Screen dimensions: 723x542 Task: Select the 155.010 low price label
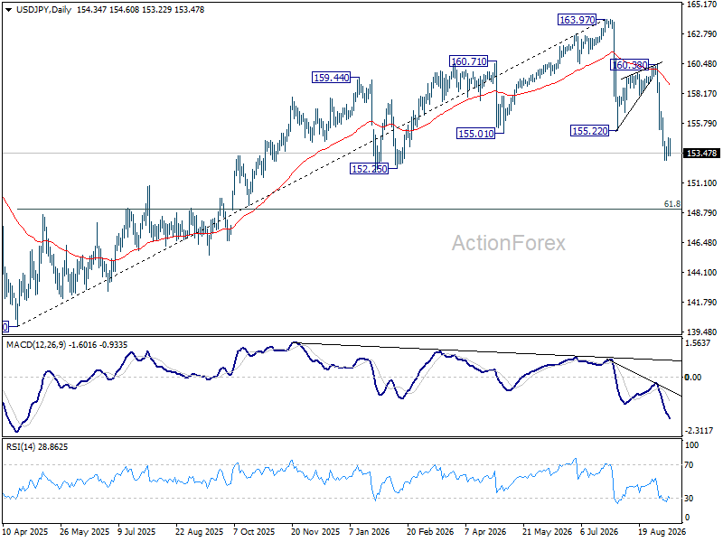(475, 134)
